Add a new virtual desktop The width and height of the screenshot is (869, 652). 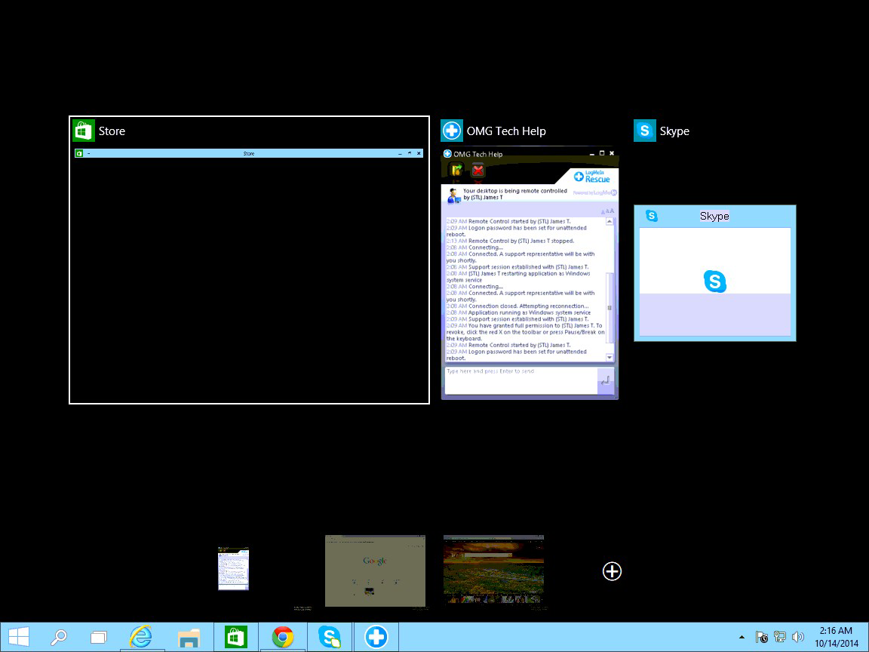click(612, 571)
